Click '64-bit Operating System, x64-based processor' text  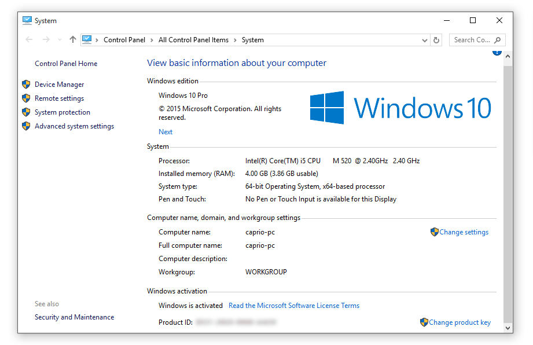tap(315, 186)
